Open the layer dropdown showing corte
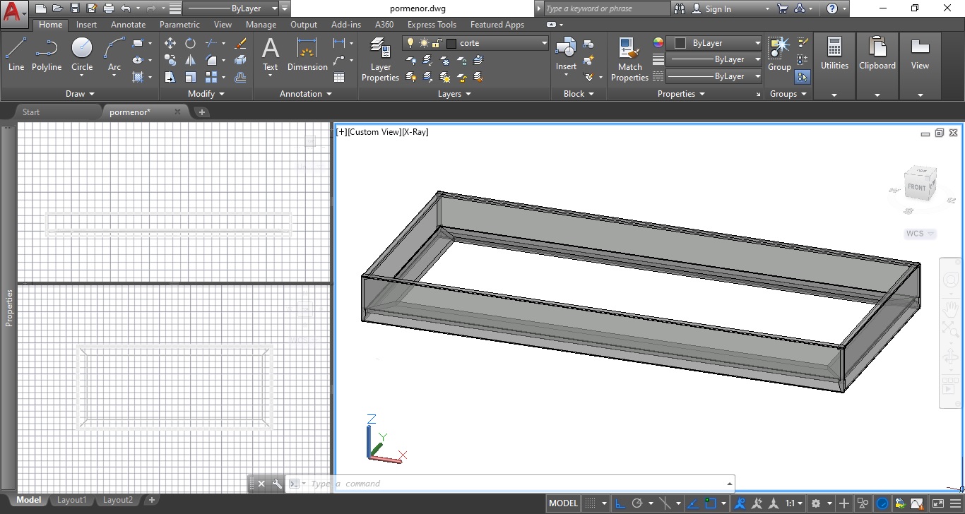Image resolution: width=965 pixels, height=514 pixels. (475, 43)
